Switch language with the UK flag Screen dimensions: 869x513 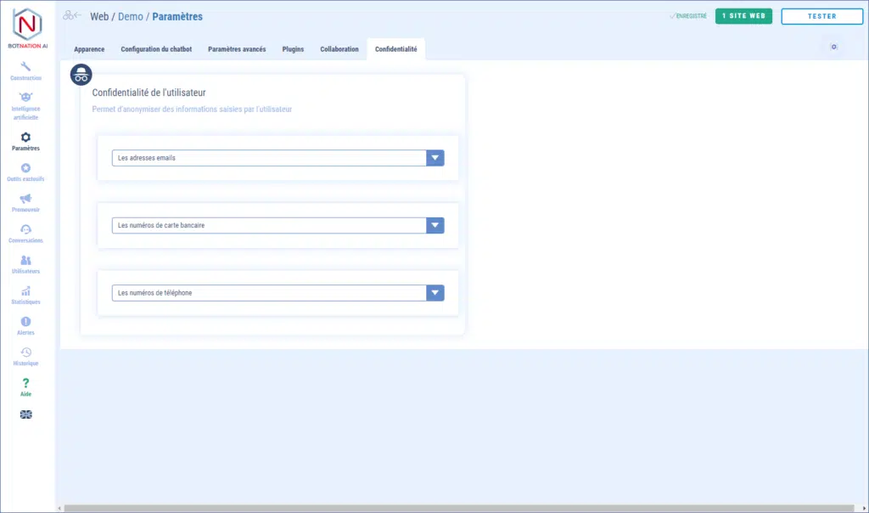click(25, 414)
